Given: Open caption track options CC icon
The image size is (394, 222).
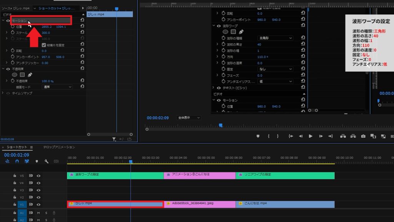Looking at the screenshot, I should [56, 161].
